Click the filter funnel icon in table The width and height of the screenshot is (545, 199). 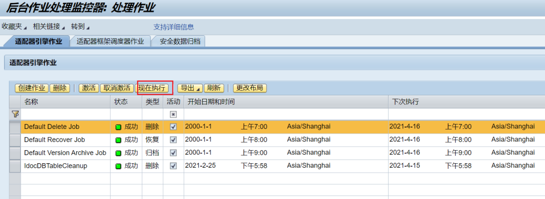tap(15, 114)
